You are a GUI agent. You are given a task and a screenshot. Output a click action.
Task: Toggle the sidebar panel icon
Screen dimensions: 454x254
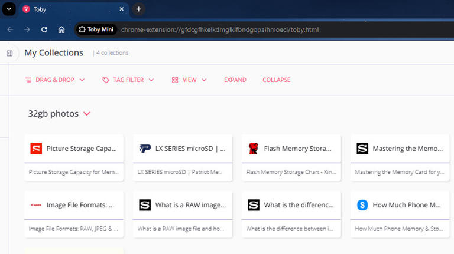[x=9, y=53]
